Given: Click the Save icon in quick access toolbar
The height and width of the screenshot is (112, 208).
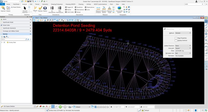Looking at the screenshot, I should pos(28,1).
